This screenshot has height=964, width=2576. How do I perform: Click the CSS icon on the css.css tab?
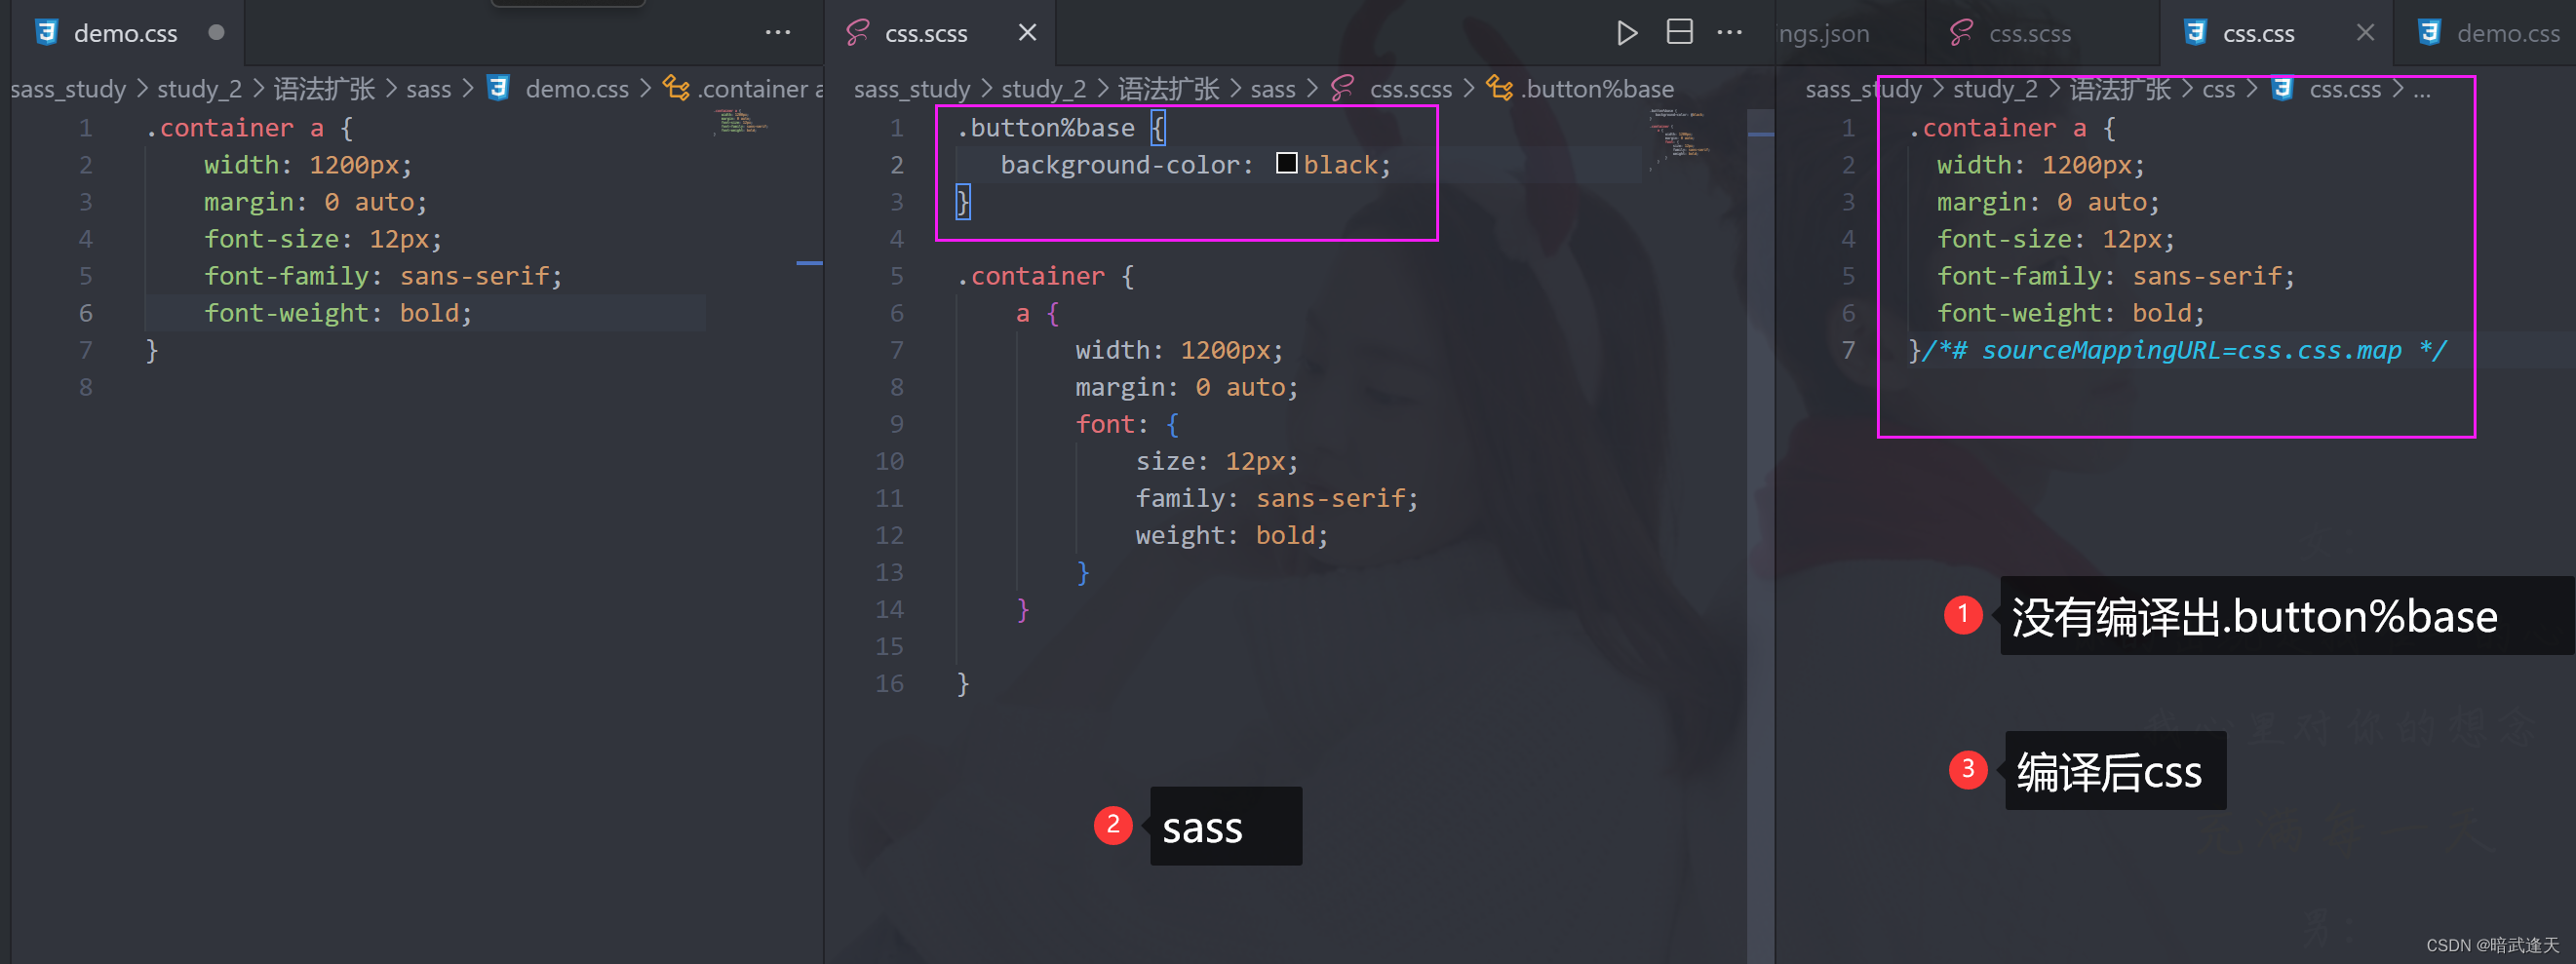click(x=2196, y=32)
